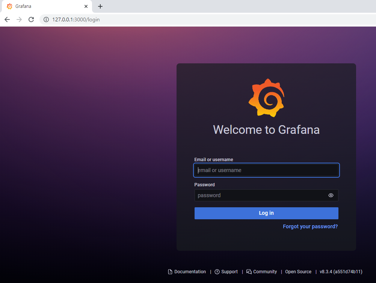The height and width of the screenshot is (283, 376).
Task: Click the Documentation page icon in footer
Action: pos(169,272)
